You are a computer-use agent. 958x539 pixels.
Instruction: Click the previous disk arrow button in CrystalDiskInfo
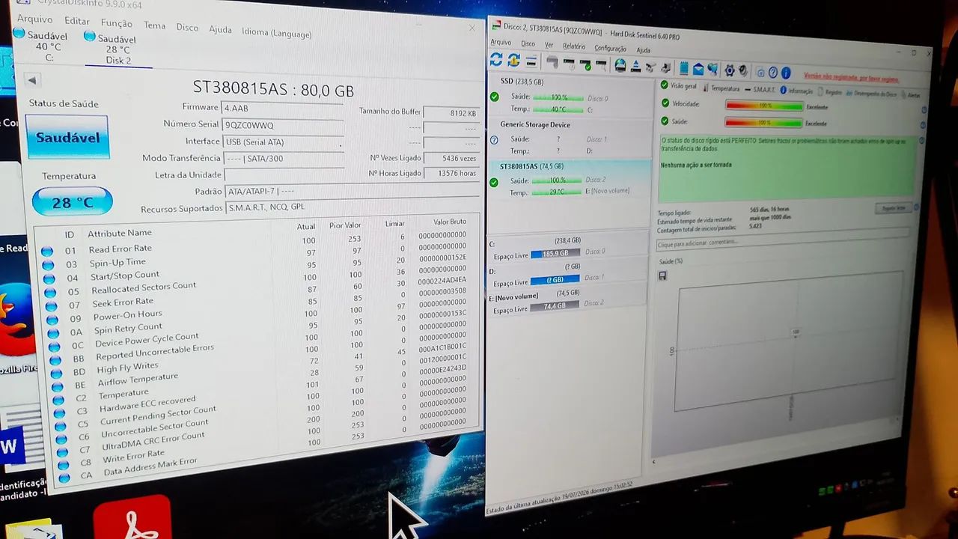tap(32, 80)
